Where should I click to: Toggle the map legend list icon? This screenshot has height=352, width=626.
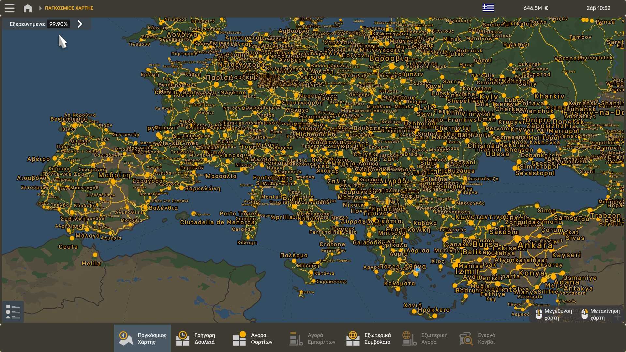13,312
